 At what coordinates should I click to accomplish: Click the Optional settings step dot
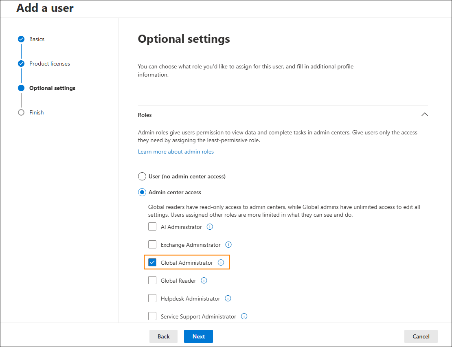click(21, 88)
